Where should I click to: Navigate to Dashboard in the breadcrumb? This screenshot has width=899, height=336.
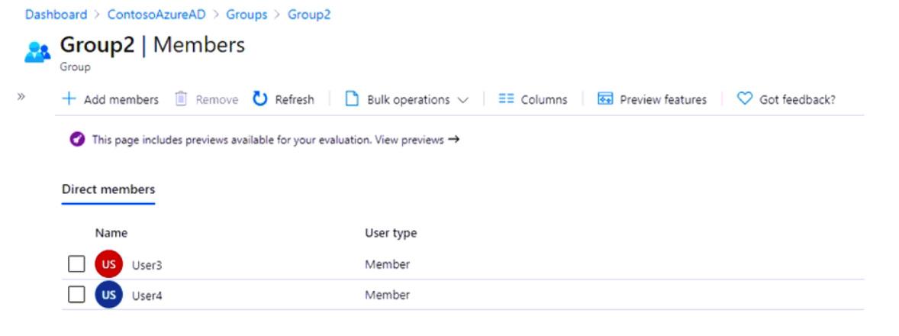[x=56, y=15]
